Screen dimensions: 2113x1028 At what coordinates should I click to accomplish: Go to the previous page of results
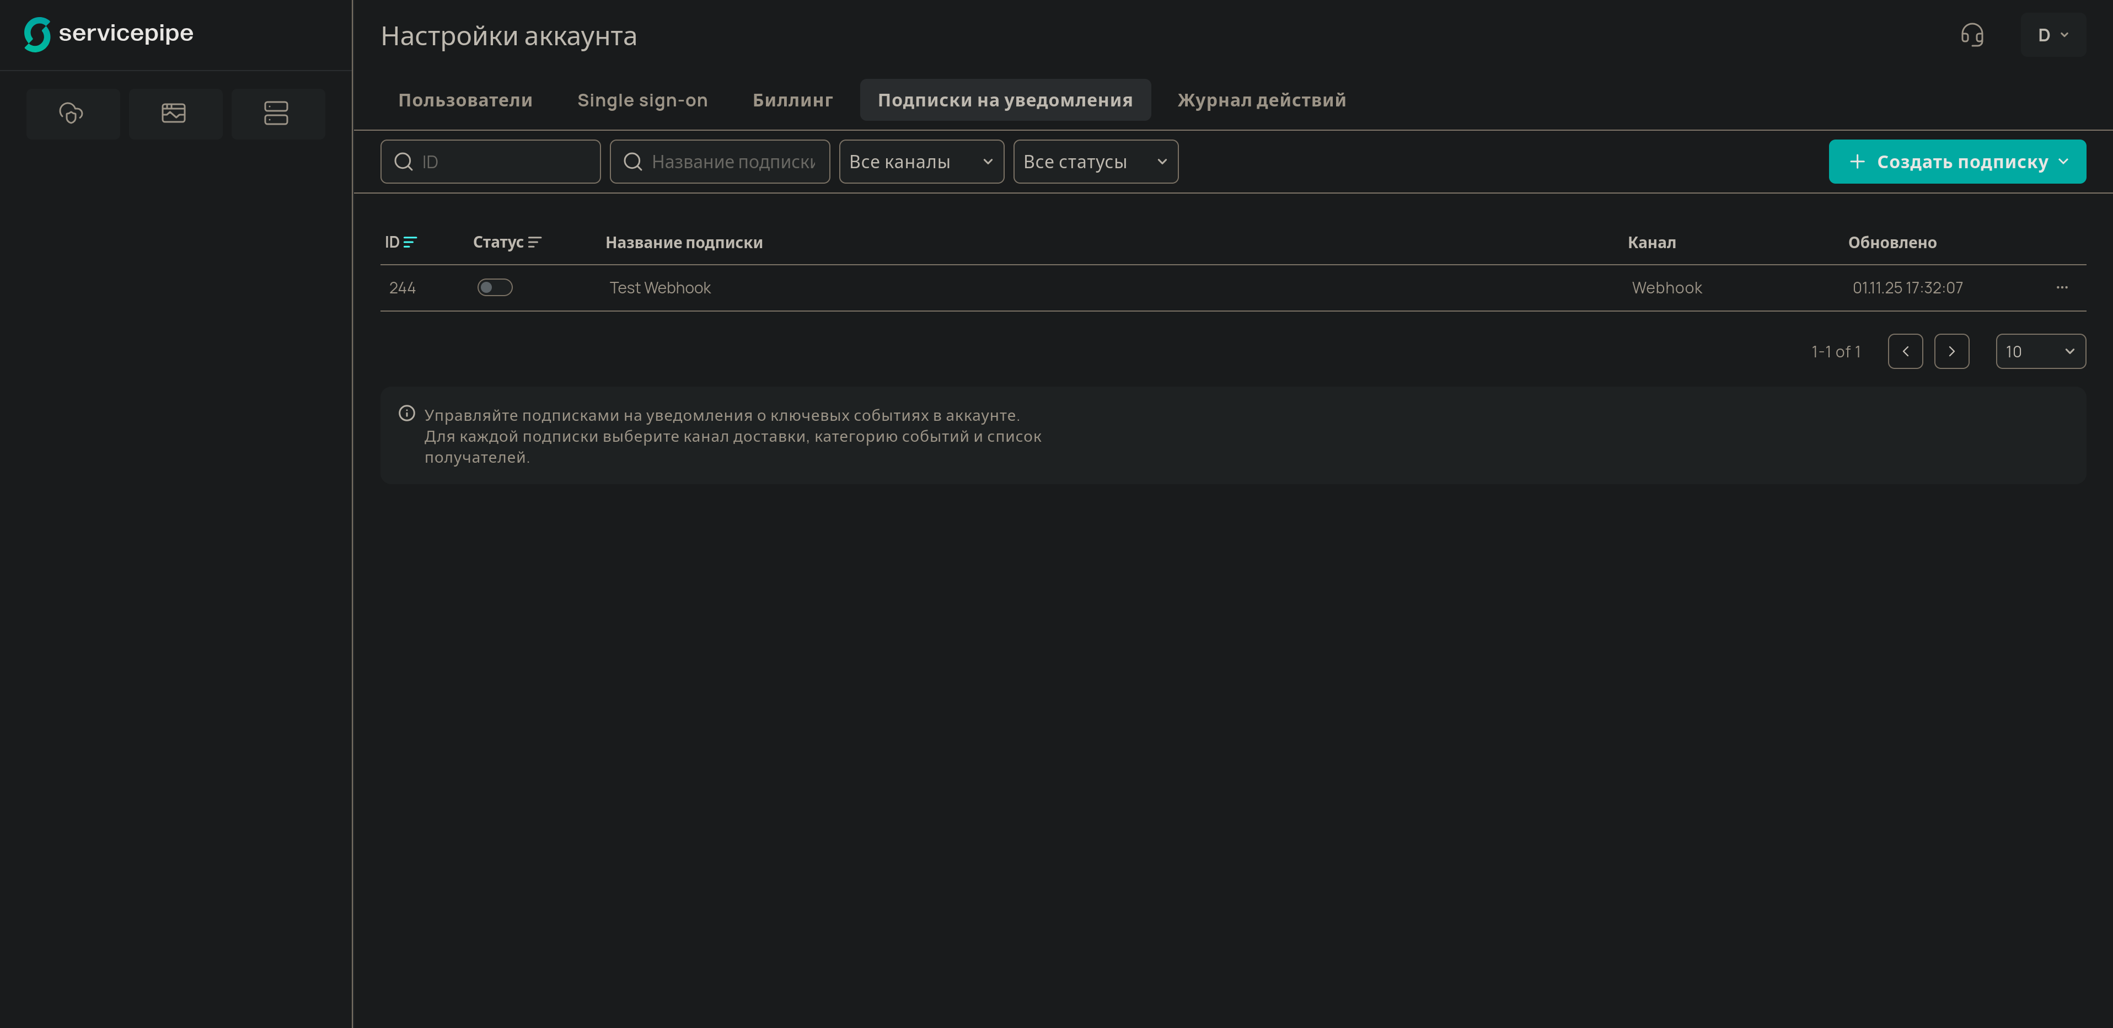1905,352
